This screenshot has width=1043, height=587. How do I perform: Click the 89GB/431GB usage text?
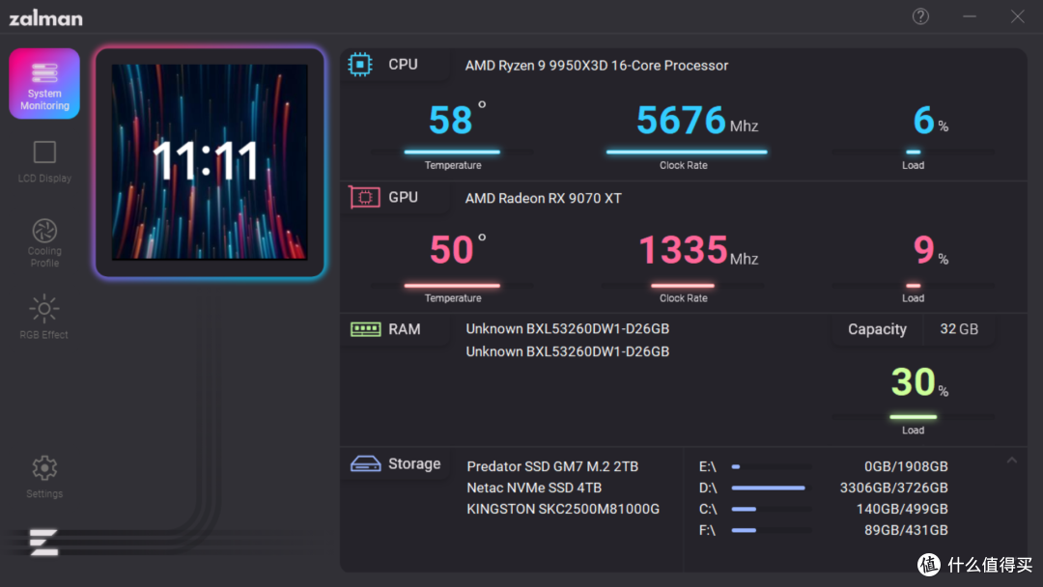[906, 530]
